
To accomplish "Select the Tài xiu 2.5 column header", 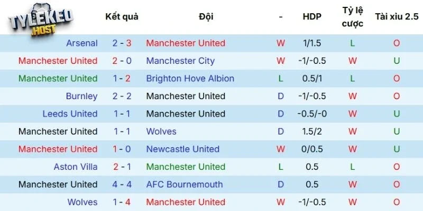I will coord(396,16).
